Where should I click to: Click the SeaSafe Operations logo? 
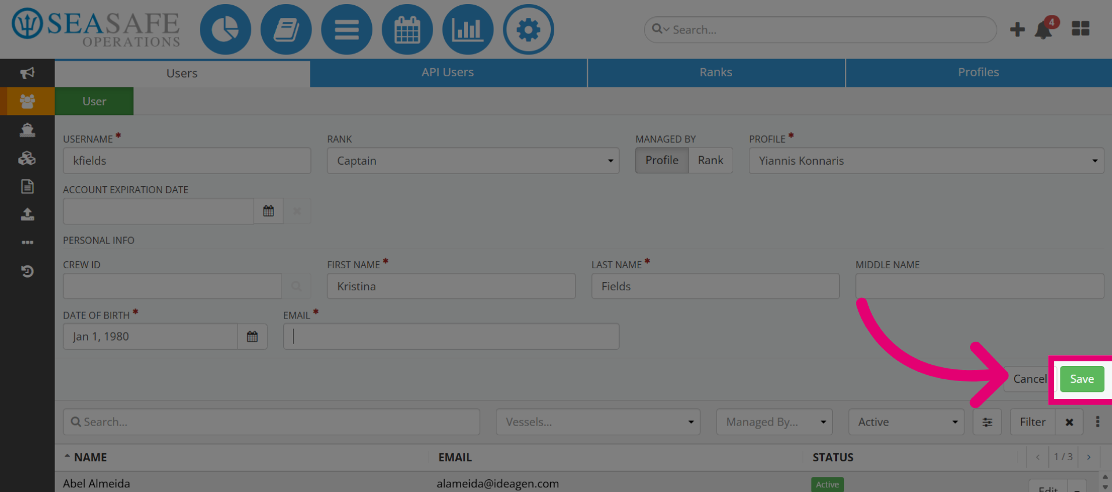tap(96, 28)
